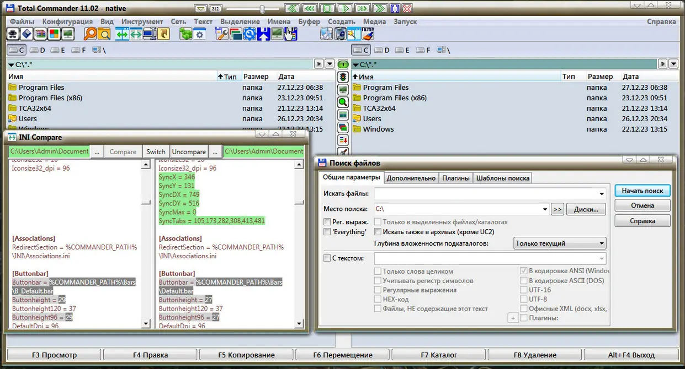Viewport: 685px width, 369px height.
Task: Click the Switch button in INI Compare
Action: point(156,151)
